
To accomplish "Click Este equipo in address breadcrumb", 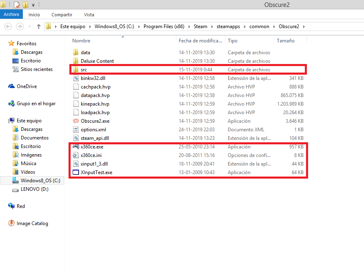I will click(73, 27).
